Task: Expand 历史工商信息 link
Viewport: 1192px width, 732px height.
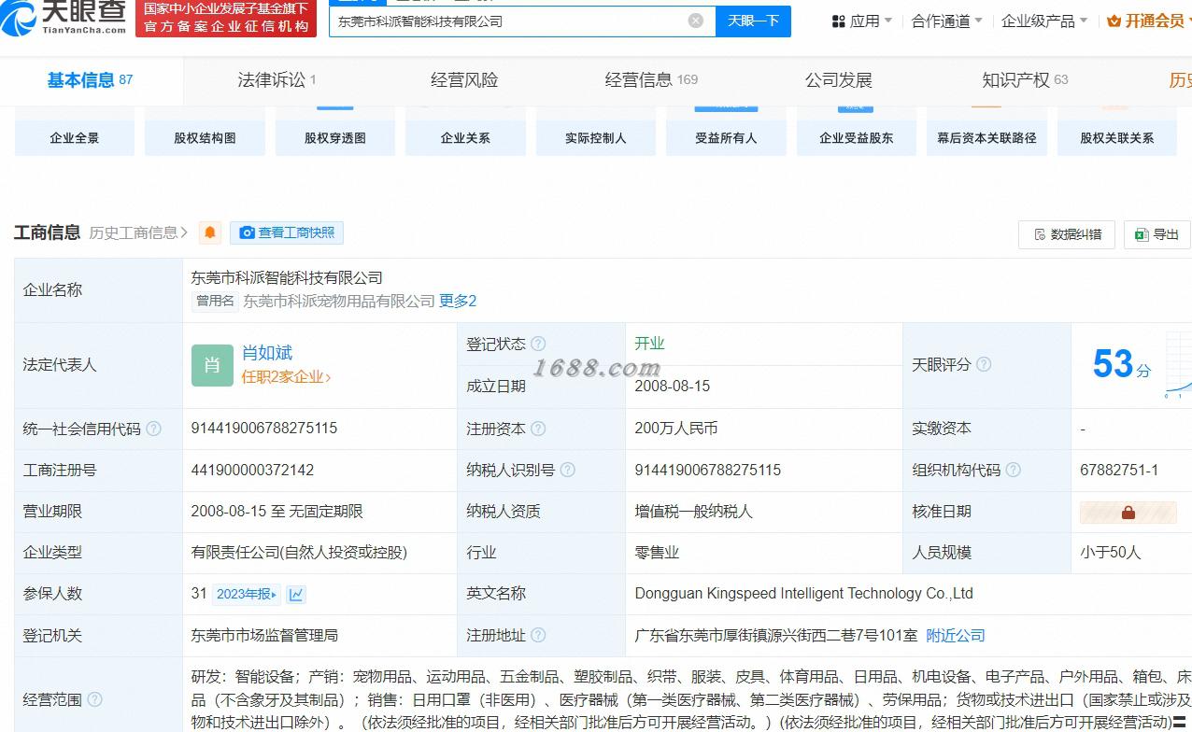Action: click(138, 232)
